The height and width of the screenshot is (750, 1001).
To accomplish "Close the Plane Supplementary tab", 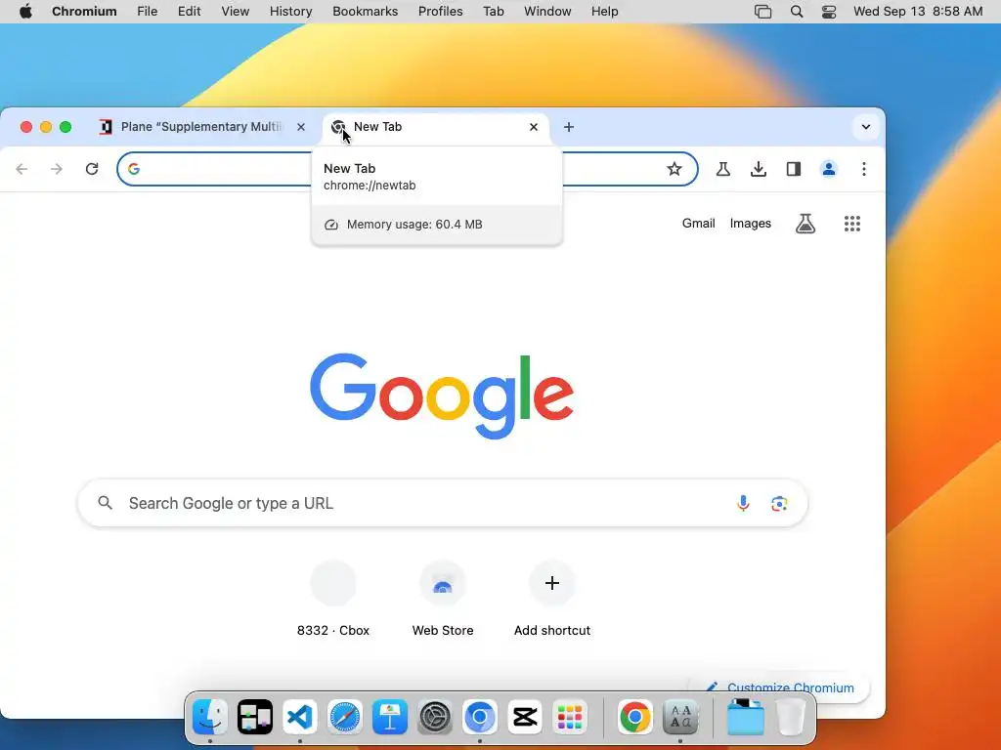I will [x=301, y=127].
